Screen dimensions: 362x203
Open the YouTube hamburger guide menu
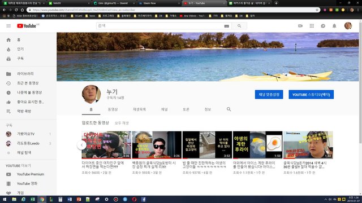pos(8,26)
